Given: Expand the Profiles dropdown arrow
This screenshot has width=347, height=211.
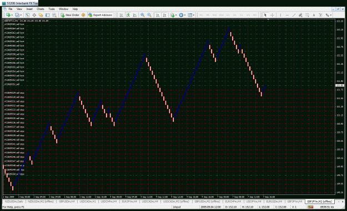Looking at the screenshot, I should coord(21,15).
